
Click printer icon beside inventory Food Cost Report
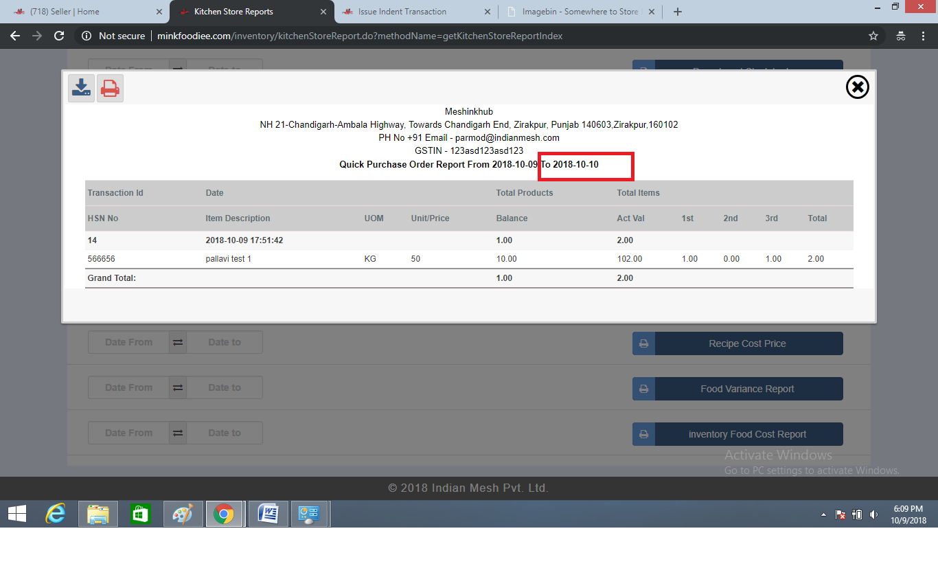tap(644, 434)
